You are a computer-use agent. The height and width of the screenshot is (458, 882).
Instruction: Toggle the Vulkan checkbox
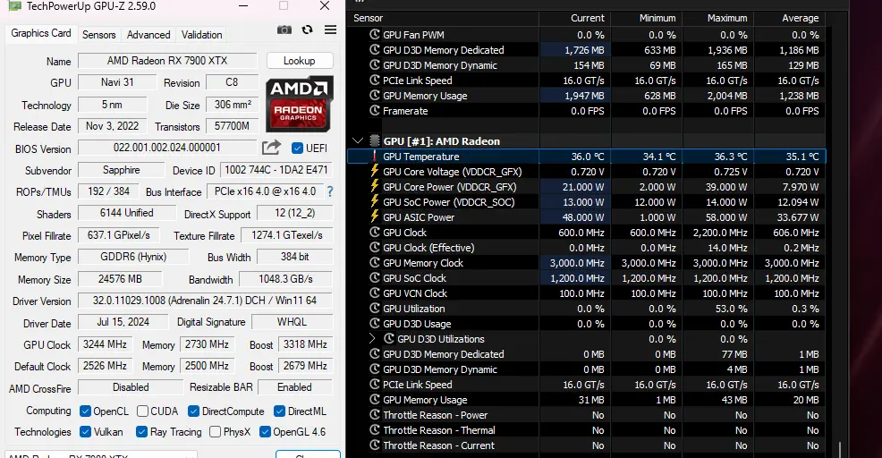tap(86, 431)
